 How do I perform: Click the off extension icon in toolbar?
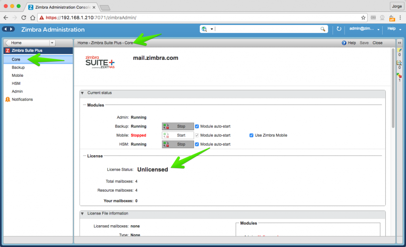[x=392, y=18]
